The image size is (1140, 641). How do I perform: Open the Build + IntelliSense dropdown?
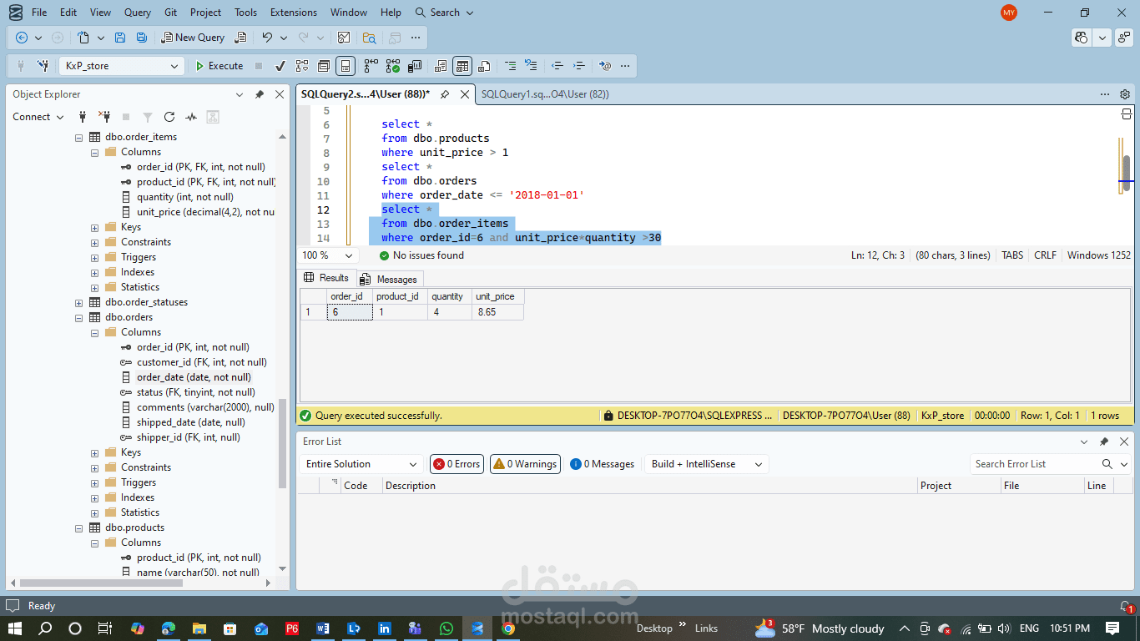tap(706, 464)
